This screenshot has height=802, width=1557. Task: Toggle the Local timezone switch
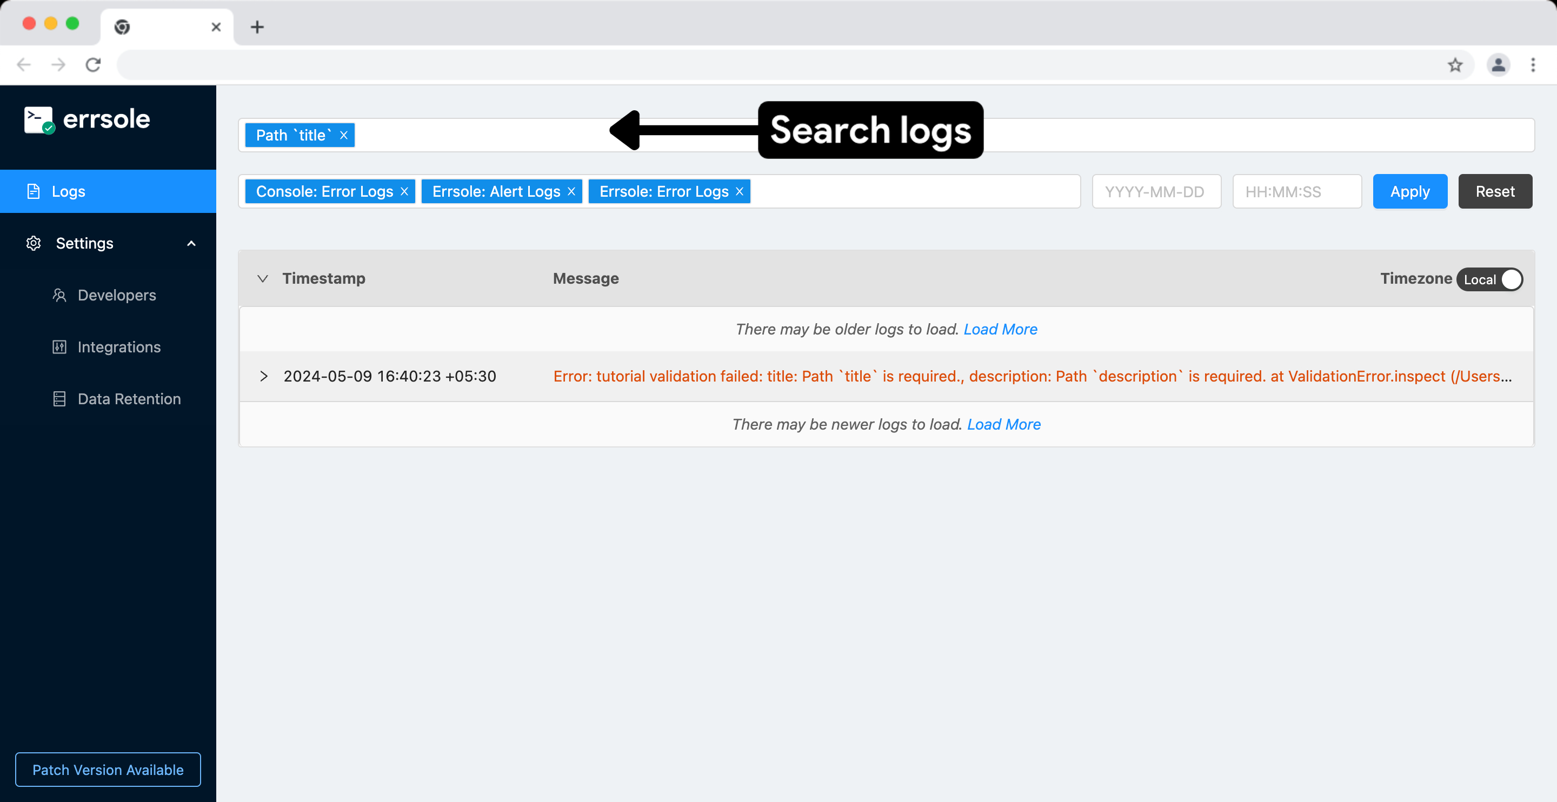(x=1490, y=279)
